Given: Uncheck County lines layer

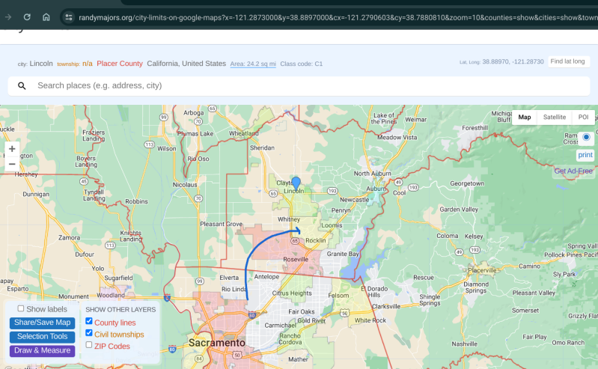Looking at the screenshot, I should click(89, 321).
